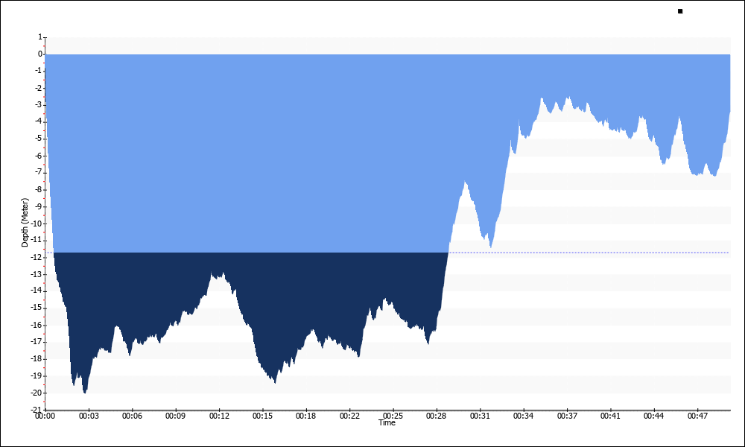Click the second deep trough near 00:15
745x447 pixels.
pyautogui.click(x=275, y=381)
